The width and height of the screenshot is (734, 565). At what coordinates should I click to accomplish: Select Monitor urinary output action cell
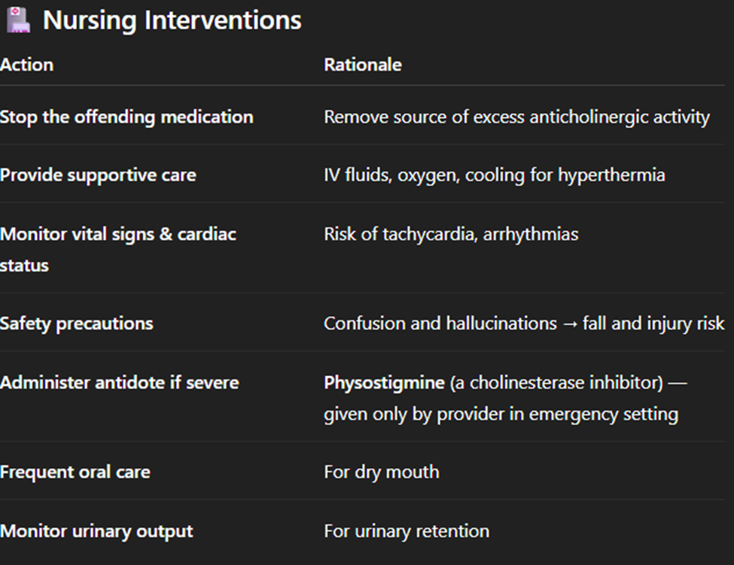96,531
